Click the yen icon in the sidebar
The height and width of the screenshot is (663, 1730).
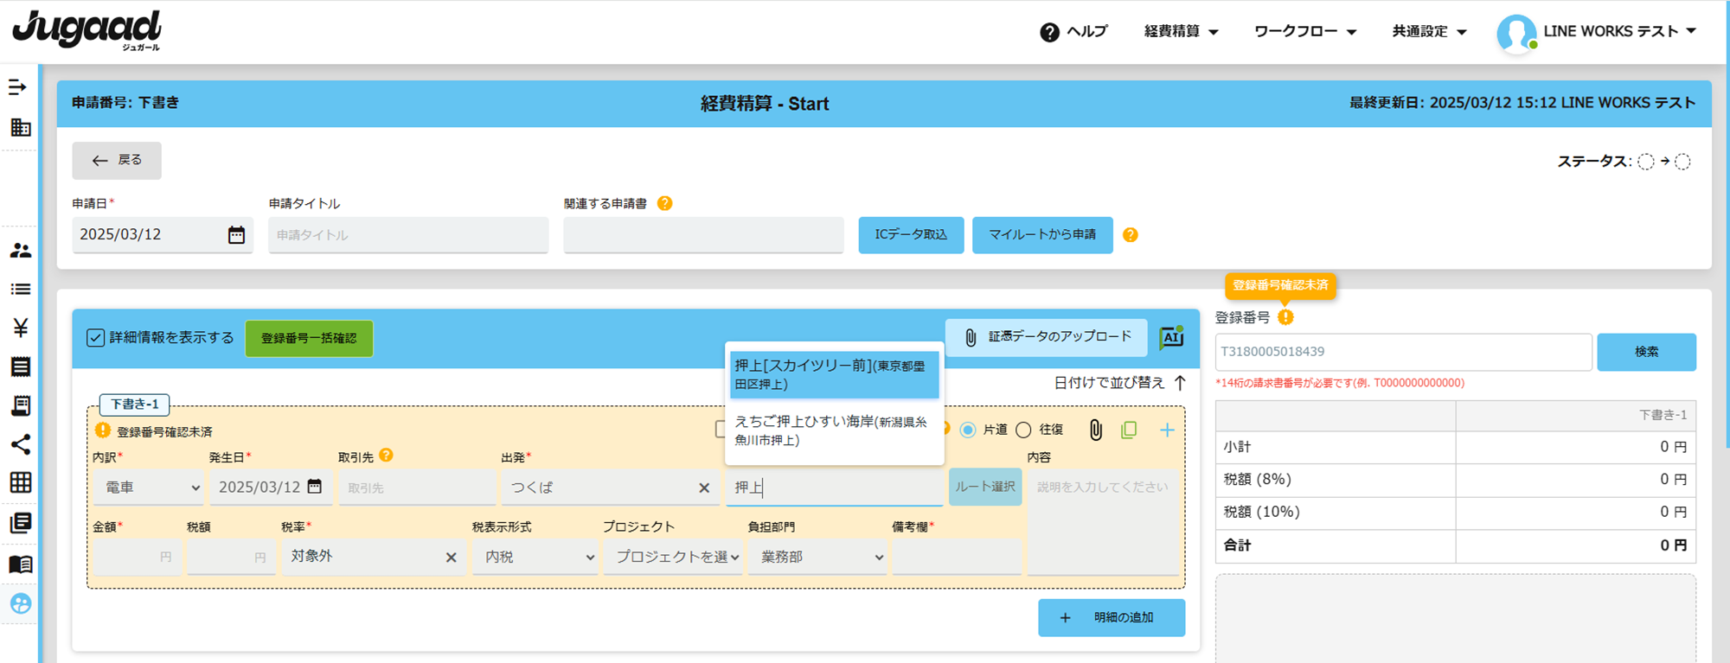[x=21, y=328]
